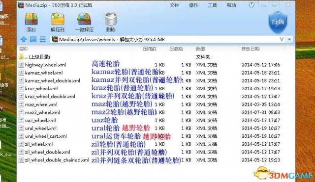The width and height of the screenshot is (315, 182).
Task: Click file icon of kamaz_wheel.xml
Action: pos(21,73)
